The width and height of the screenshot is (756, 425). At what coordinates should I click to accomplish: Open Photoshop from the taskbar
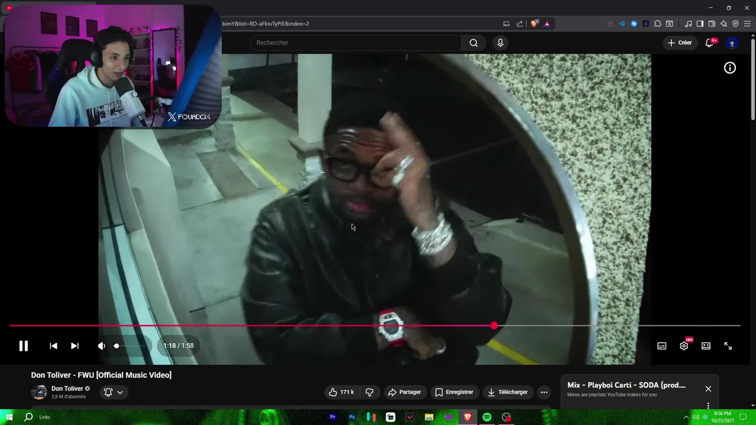coord(352,417)
